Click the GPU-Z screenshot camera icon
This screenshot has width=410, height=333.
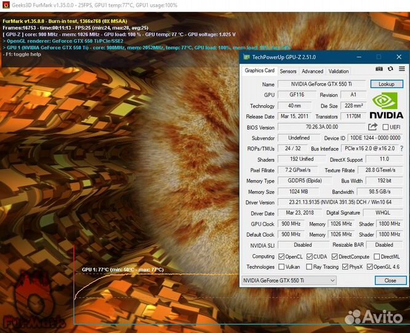(x=379, y=69)
